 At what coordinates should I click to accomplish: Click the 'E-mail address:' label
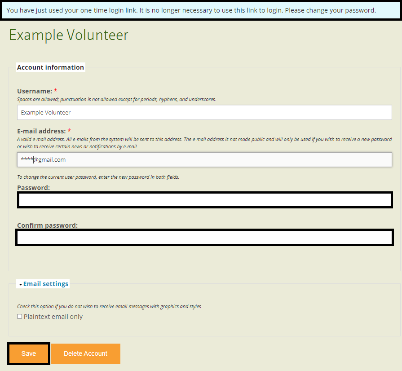coord(41,131)
